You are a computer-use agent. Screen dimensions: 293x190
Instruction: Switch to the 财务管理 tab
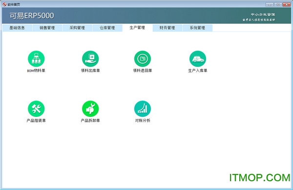pyautogui.click(x=167, y=28)
